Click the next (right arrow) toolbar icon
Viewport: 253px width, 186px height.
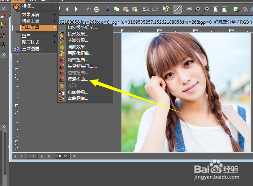tap(76, 9)
